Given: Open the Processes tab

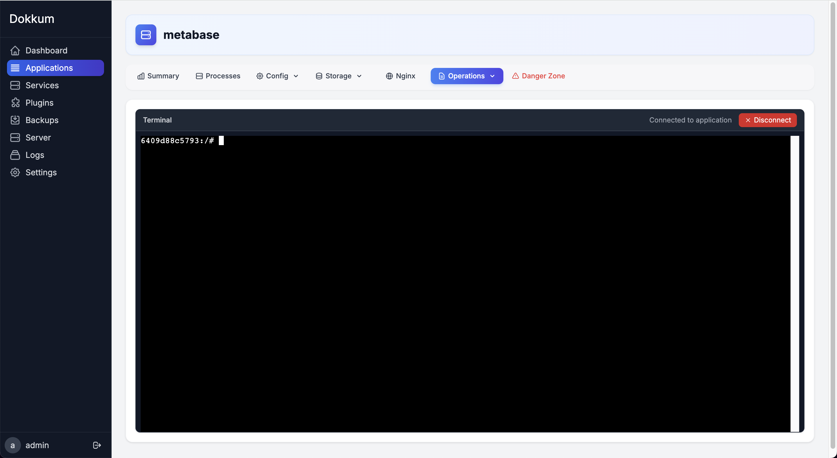Looking at the screenshot, I should 218,76.
